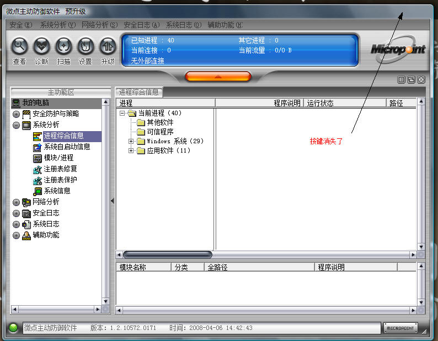Collapse the top panel with orange button

(x=218, y=76)
